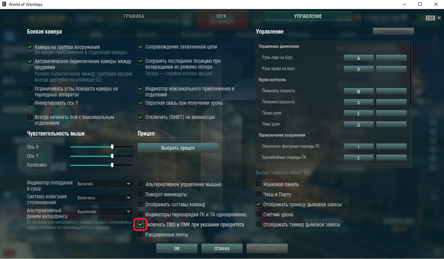Click the Выбрать прицел button
Viewport: 444px width, 259px height.
(x=178, y=148)
